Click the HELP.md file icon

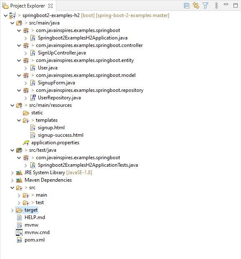(x=19, y=217)
